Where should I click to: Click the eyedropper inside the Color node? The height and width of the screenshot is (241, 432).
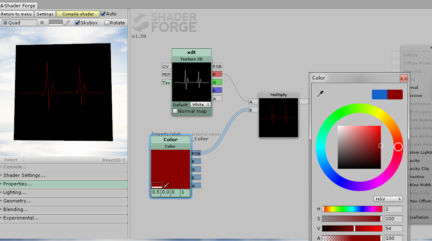[x=166, y=185]
